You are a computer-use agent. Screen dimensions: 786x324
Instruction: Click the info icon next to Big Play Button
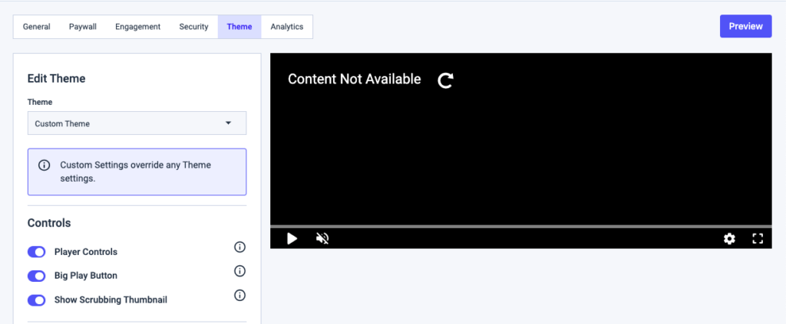(x=240, y=271)
